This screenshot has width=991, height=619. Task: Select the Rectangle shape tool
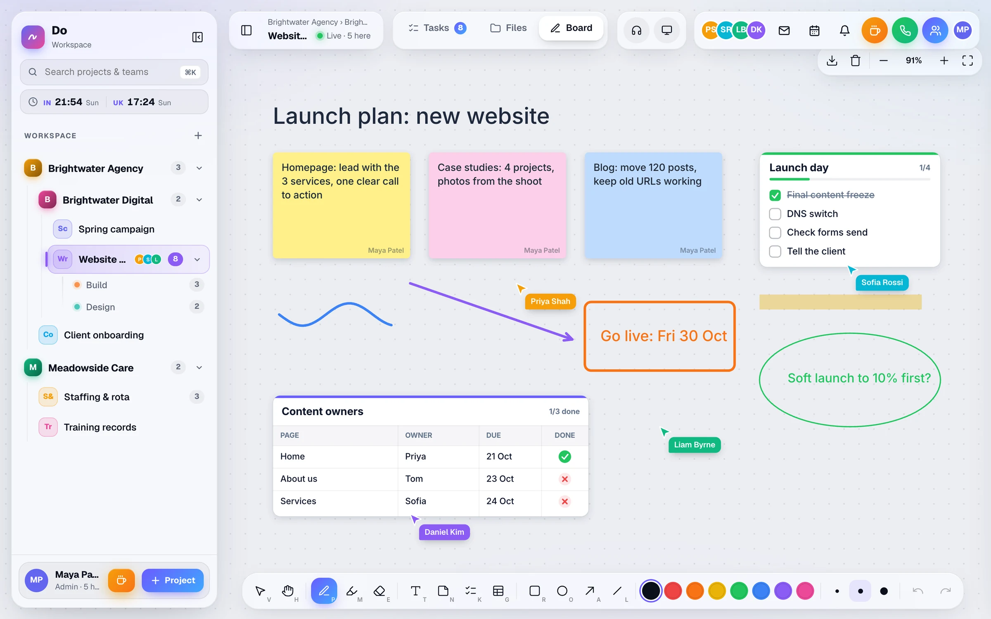(535, 591)
